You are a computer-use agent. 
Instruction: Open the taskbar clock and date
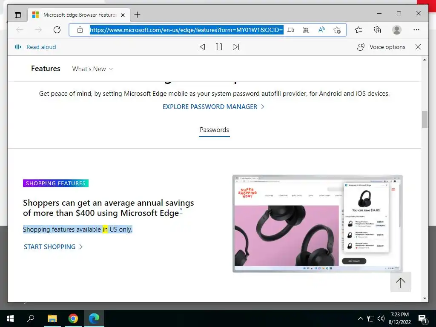(399, 318)
